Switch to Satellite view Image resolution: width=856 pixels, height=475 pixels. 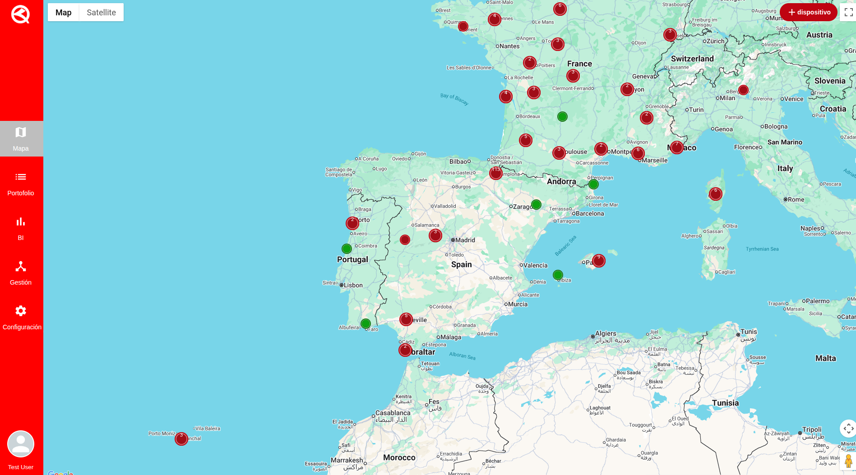pos(101,12)
